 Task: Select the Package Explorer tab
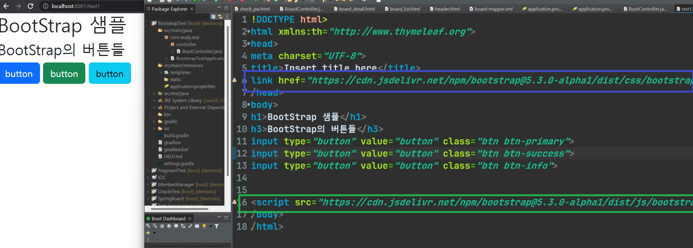click(169, 9)
